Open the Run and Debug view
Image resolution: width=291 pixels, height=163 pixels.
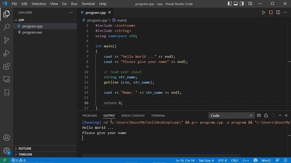click(x=6, y=53)
